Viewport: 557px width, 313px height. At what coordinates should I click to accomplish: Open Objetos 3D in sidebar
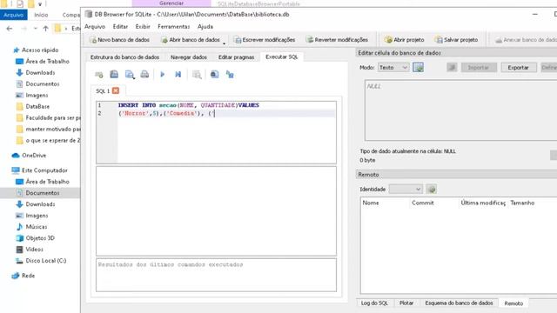pos(40,238)
